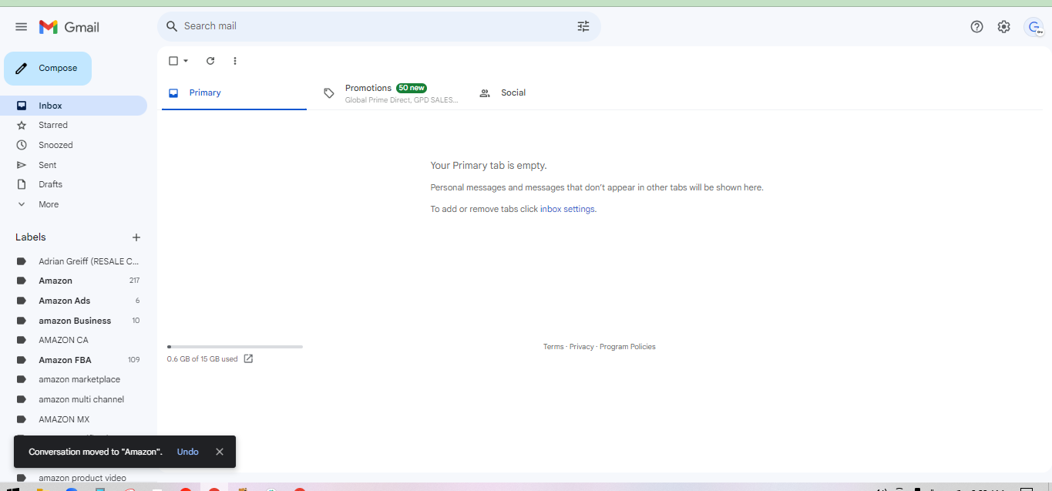Switch to the Social tab

(546, 93)
